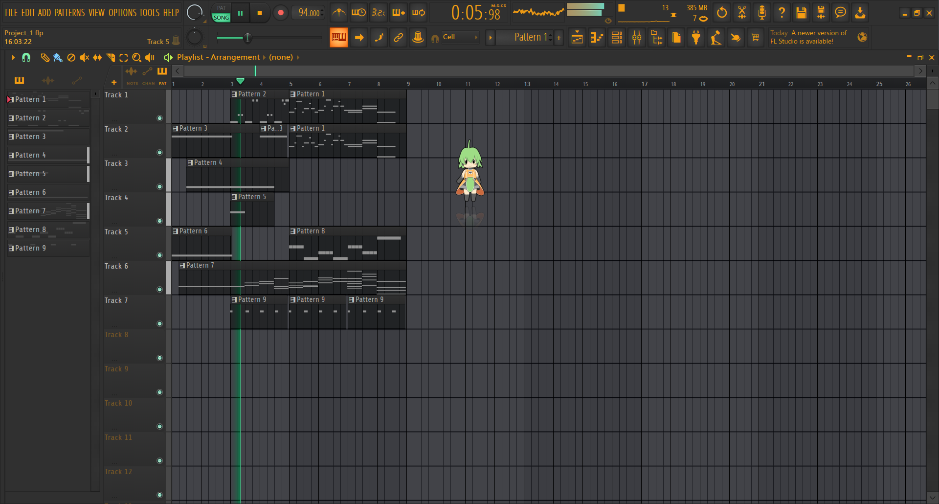Open the PATTERNS menu
This screenshot has height=504, width=939.
coord(70,13)
